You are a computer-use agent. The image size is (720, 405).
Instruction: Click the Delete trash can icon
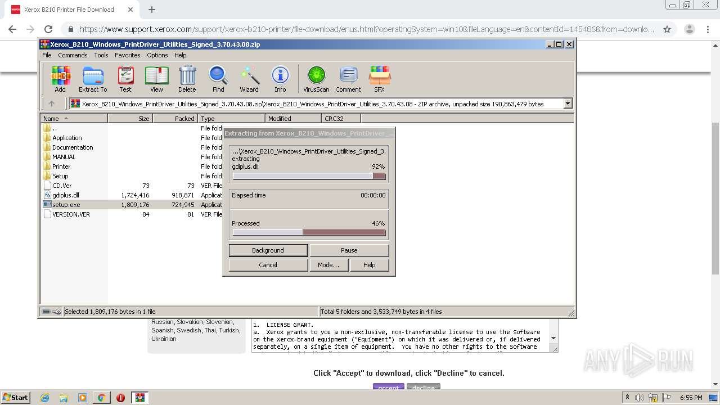click(x=187, y=79)
